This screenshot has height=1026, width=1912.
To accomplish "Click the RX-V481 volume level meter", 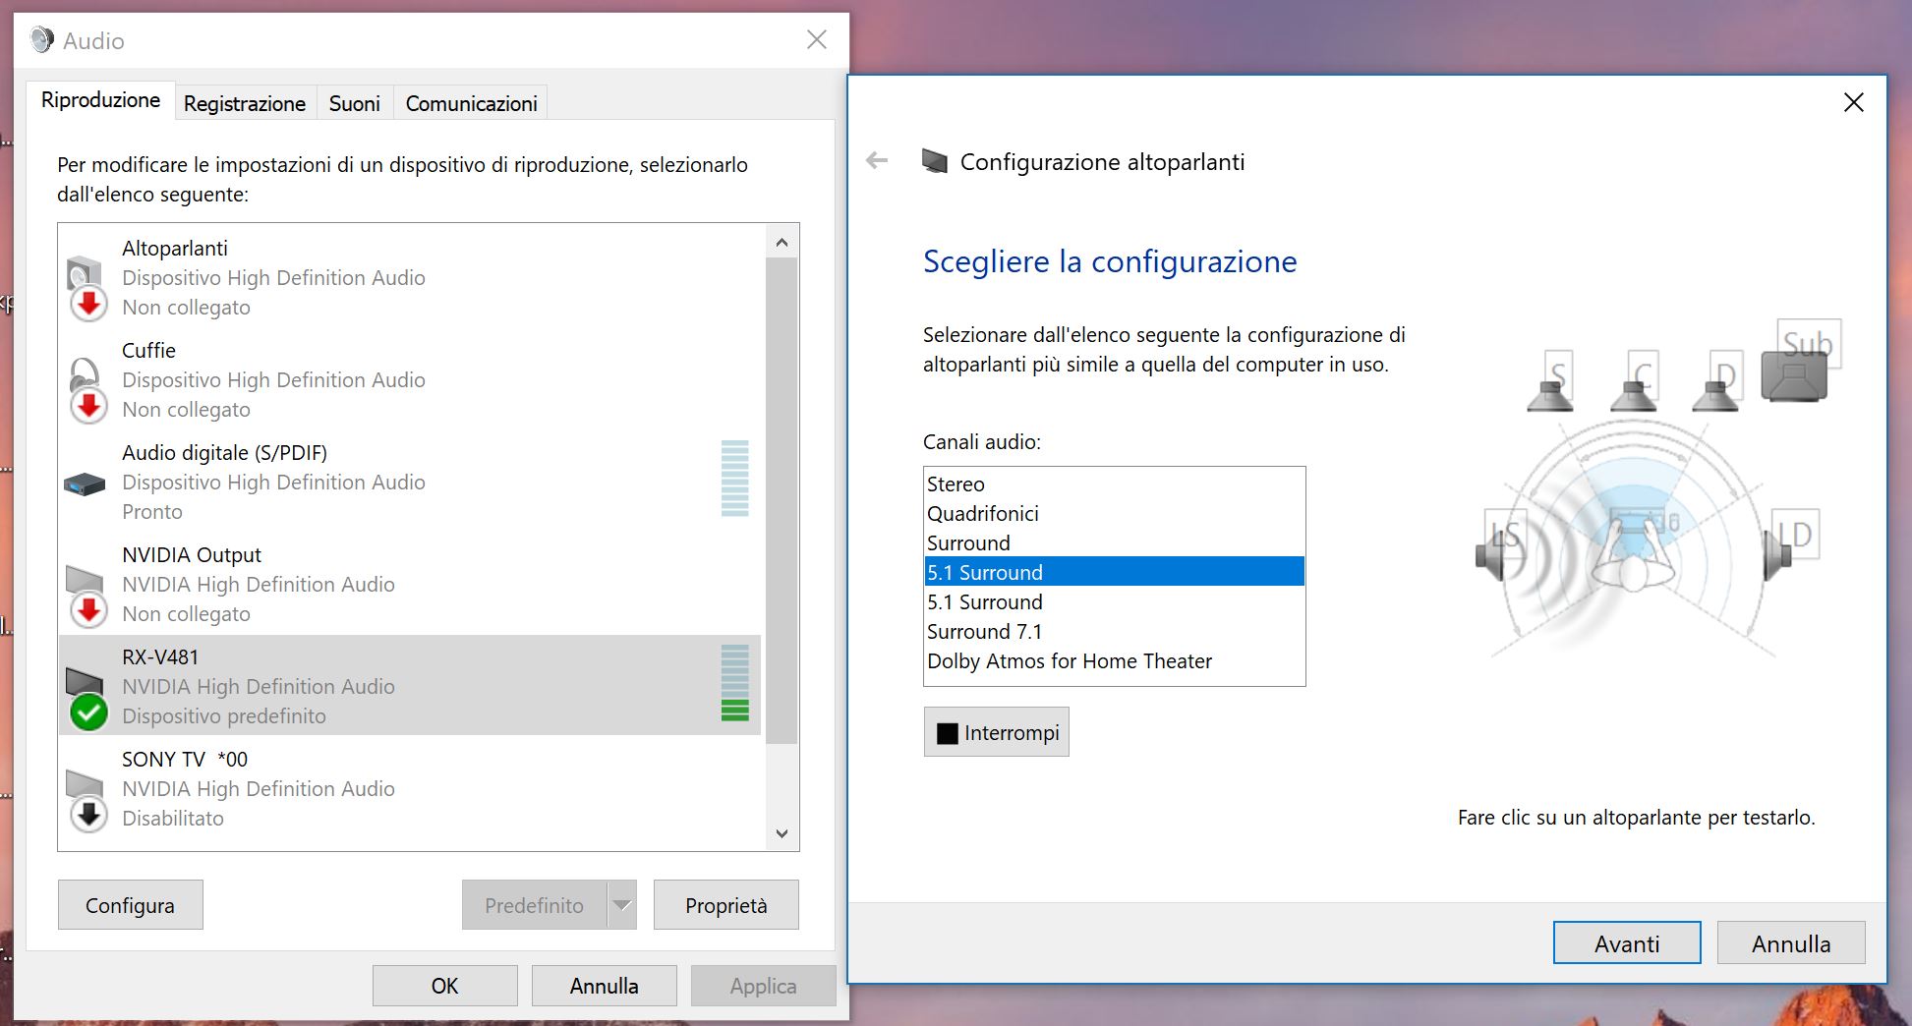I will (734, 683).
